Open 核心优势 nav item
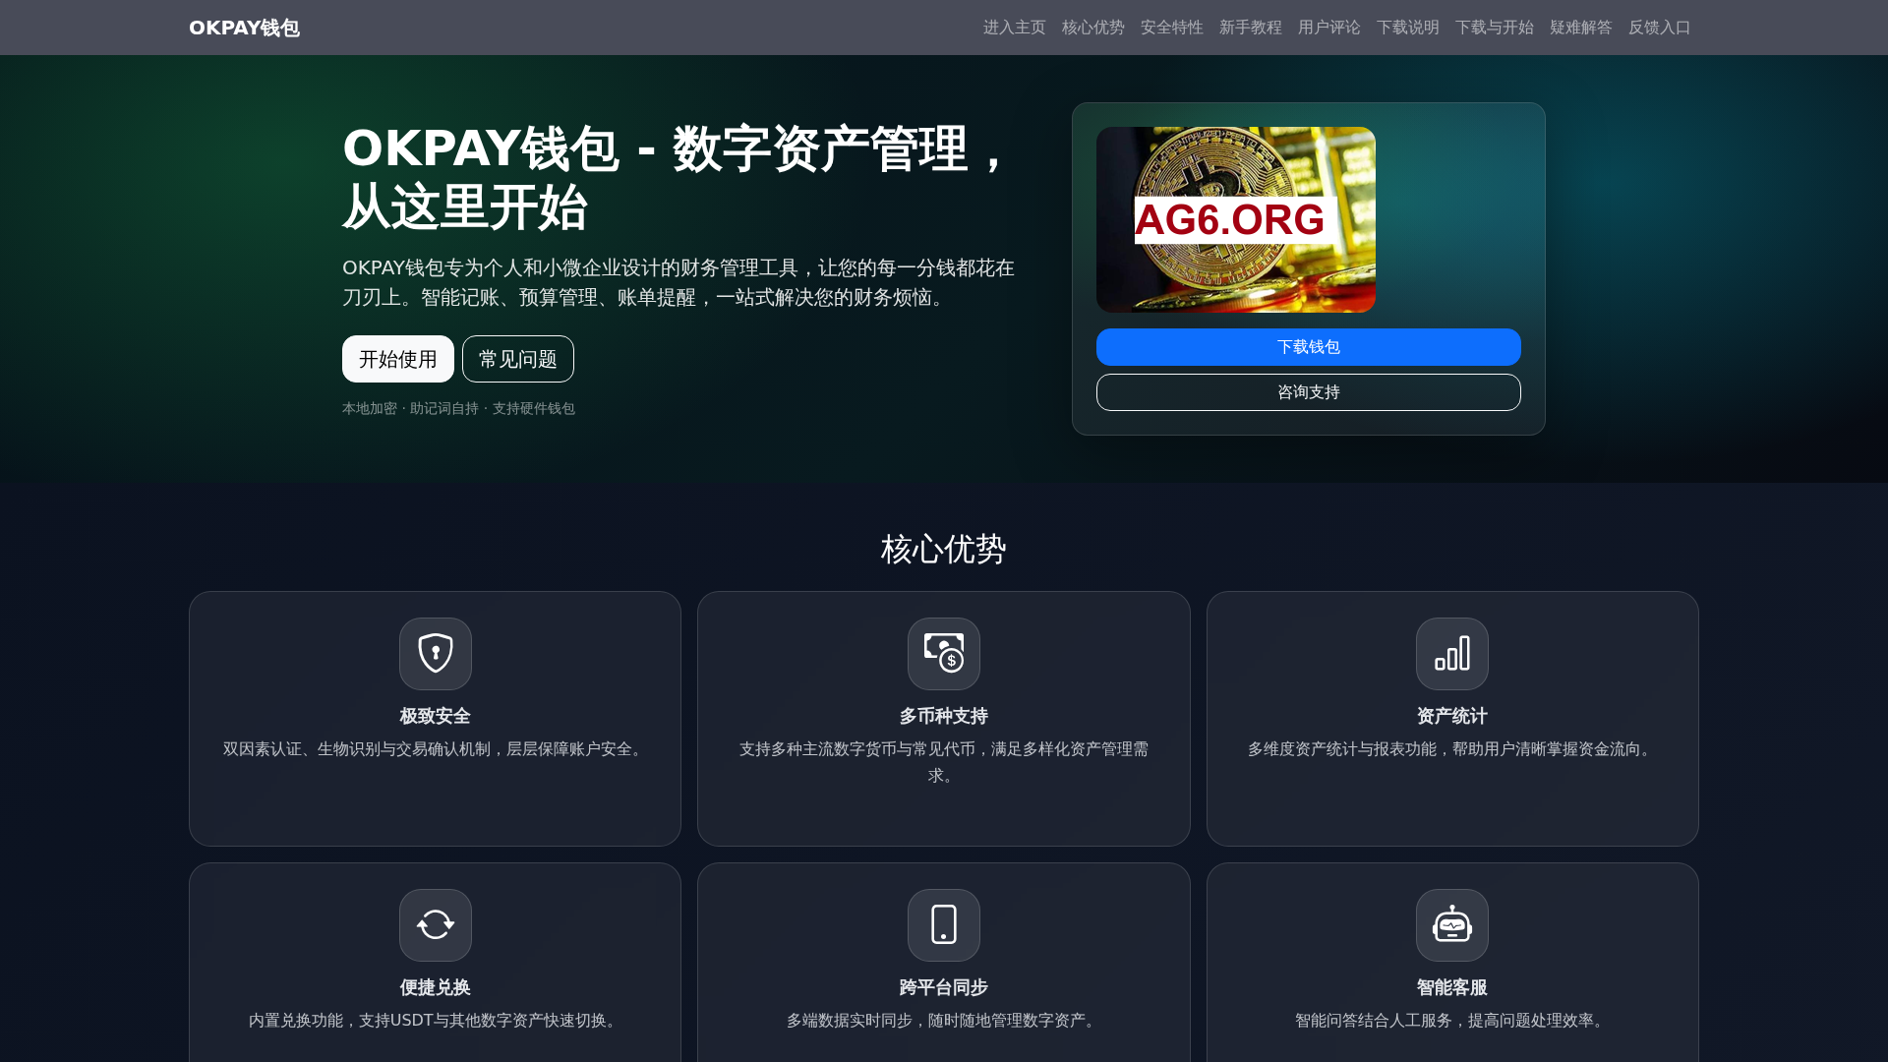This screenshot has width=1888, height=1062. [x=1093, y=28]
